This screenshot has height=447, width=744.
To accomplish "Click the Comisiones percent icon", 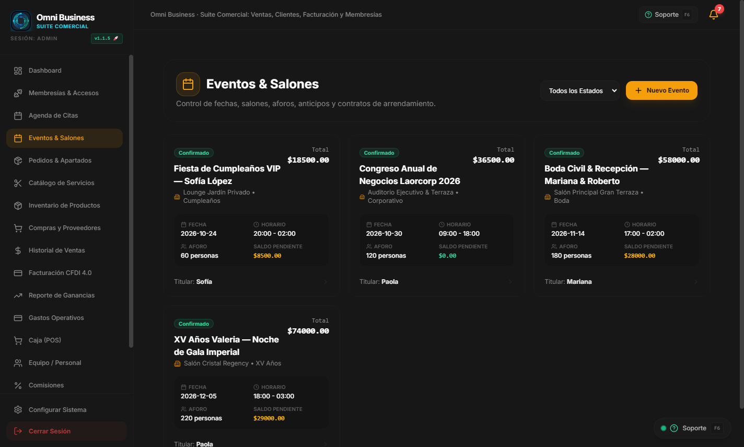I will coord(18,385).
